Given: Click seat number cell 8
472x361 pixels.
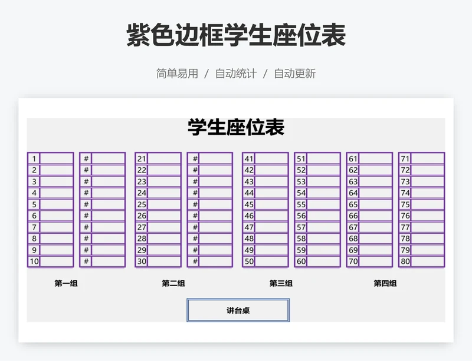Looking at the screenshot, I should click(x=34, y=239).
